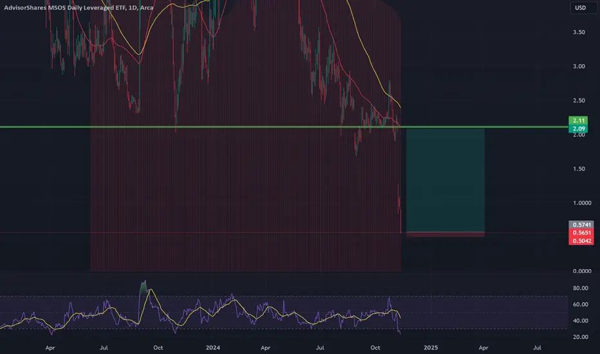This screenshot has width=600, height=354.
Task: Click the Jul label between 2024 and 2025
Action: point(320,348)
